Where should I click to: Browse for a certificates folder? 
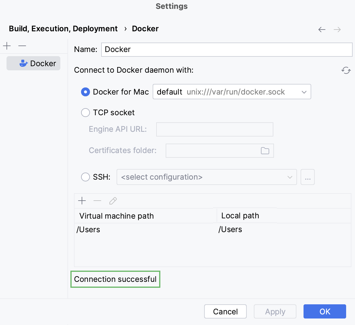click(265, 150)
